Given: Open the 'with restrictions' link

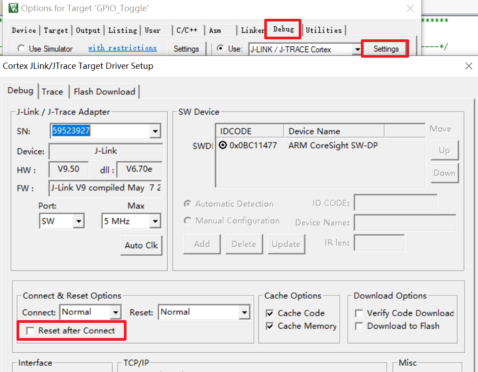Looking at the screenshot, I should (123, 48).
